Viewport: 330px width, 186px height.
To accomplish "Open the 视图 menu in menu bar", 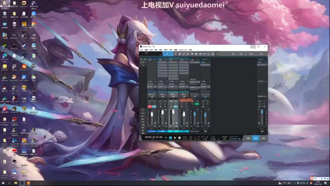I will pyautogui.click(x=176, y=50).
